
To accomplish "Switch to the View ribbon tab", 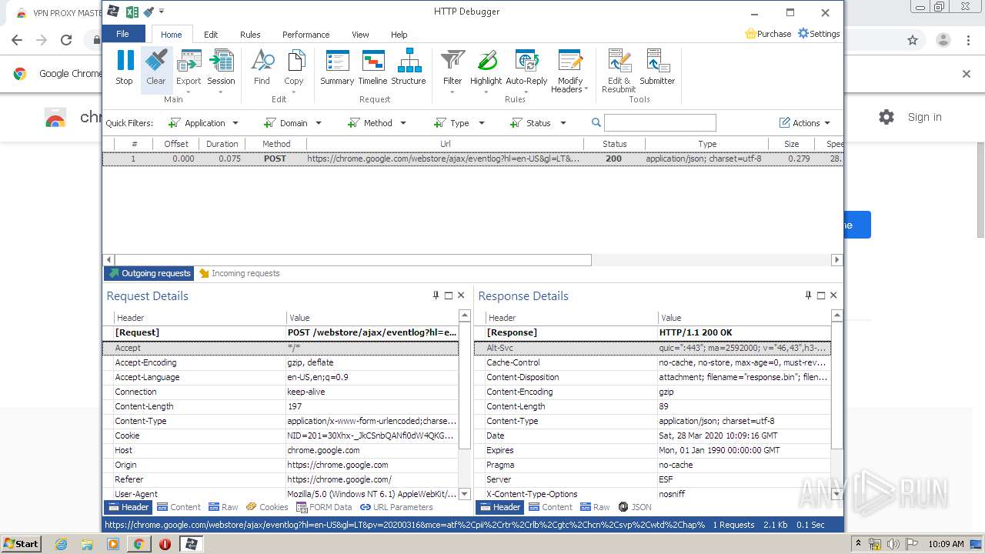I will 360,35.
